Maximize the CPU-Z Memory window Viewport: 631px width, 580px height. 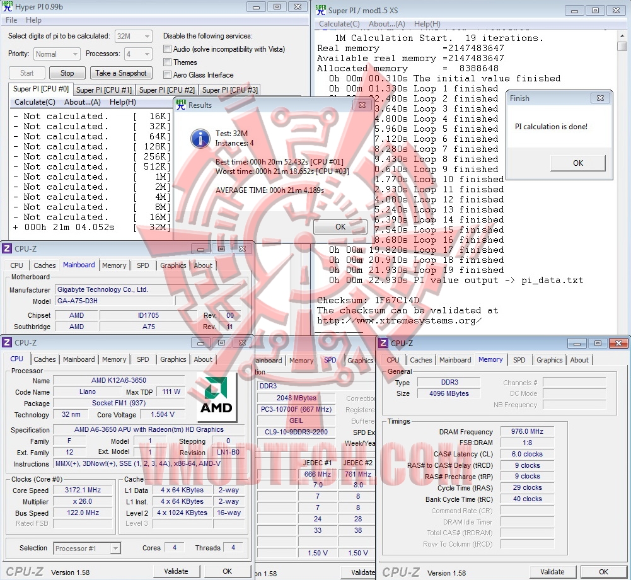coord(598,343)
